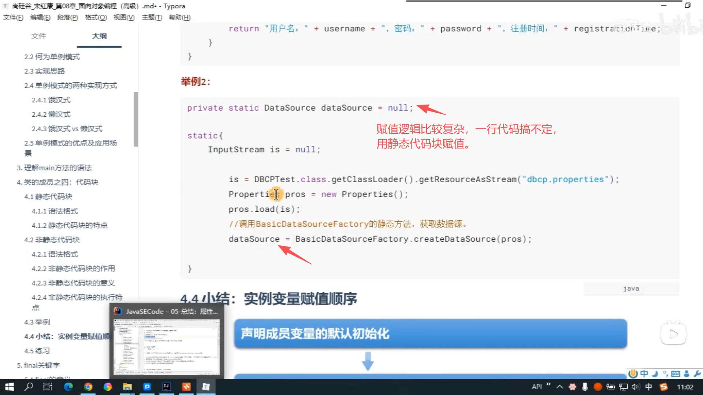Go to outline item 4.1 静态代码块
Viewport: 703px width, 395px height.
coord(48,196)
